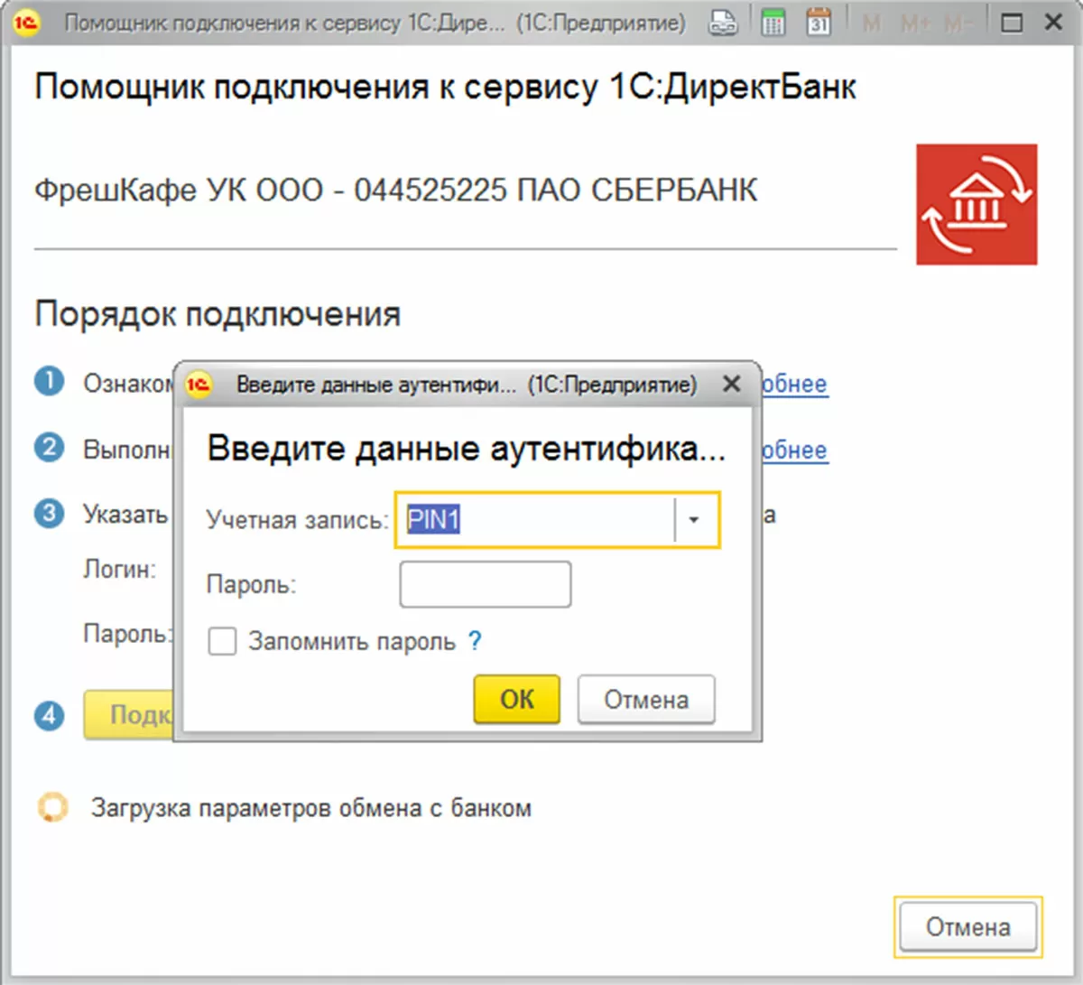Close the authentication dialog with X
The width and height of the screenshot is (1083, 985).
(732, 384)
